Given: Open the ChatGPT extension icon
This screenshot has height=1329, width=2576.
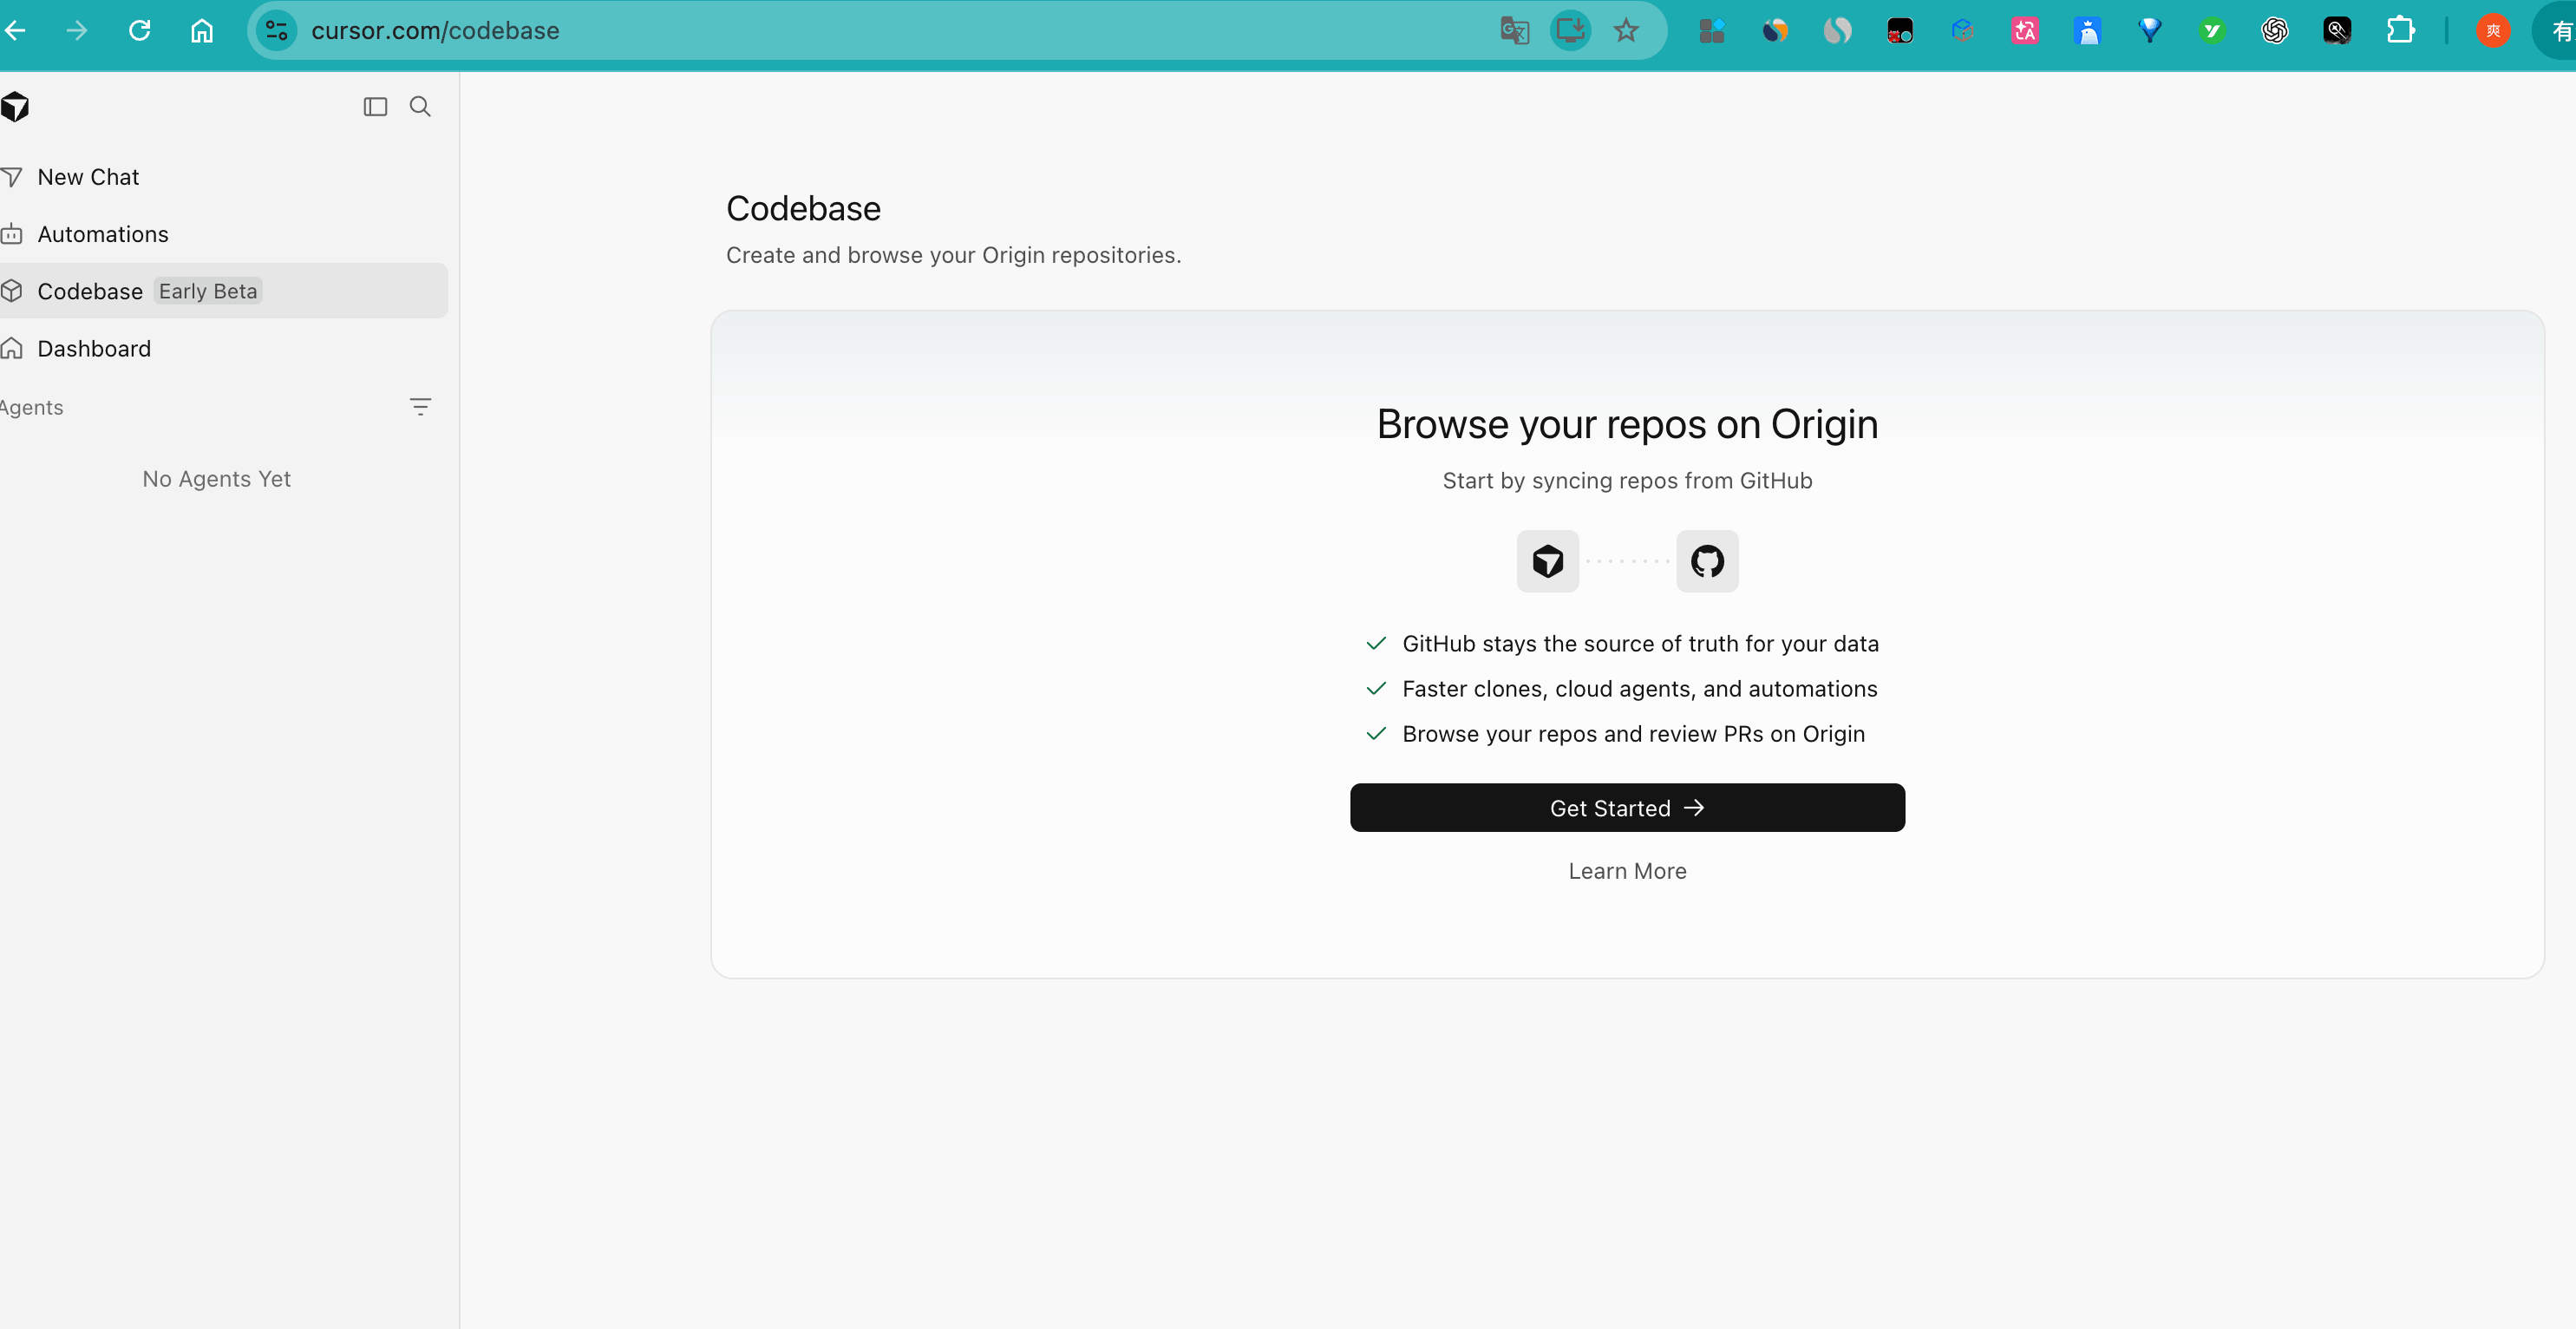Looking at the screenshot, I should pos(2275,31).
